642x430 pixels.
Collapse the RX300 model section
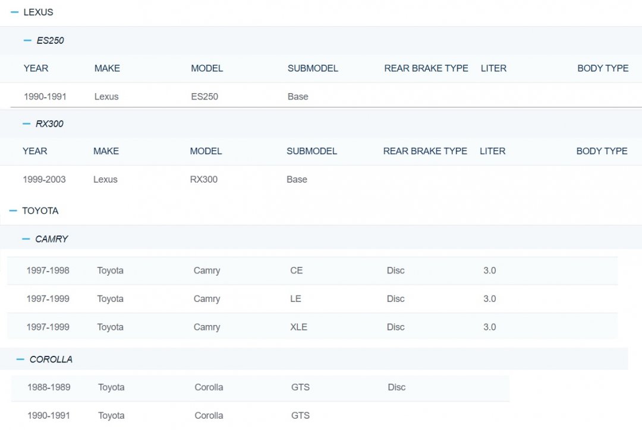(27, 124)
